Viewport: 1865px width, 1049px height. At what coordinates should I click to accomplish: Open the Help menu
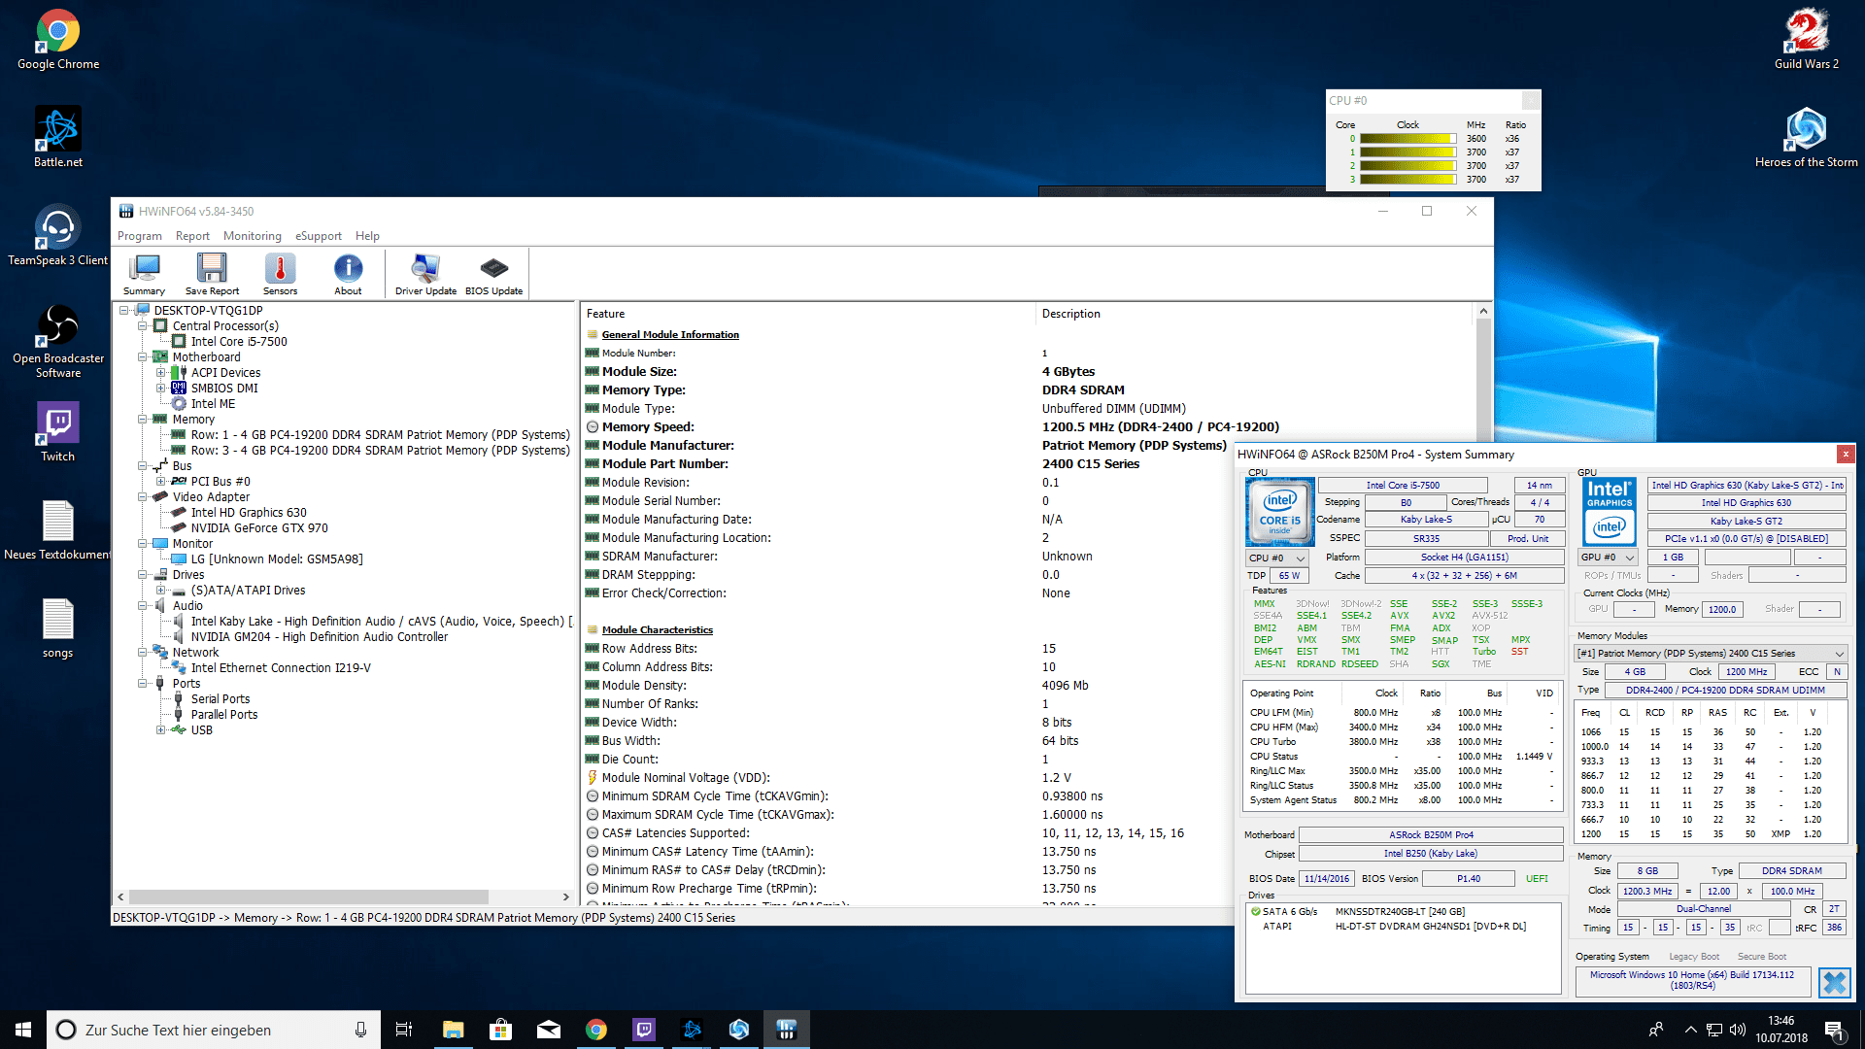click(367, 236)
